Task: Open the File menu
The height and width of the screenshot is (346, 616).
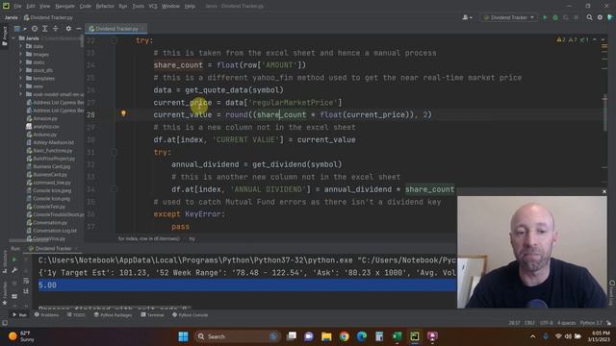Action: (17, 7)
